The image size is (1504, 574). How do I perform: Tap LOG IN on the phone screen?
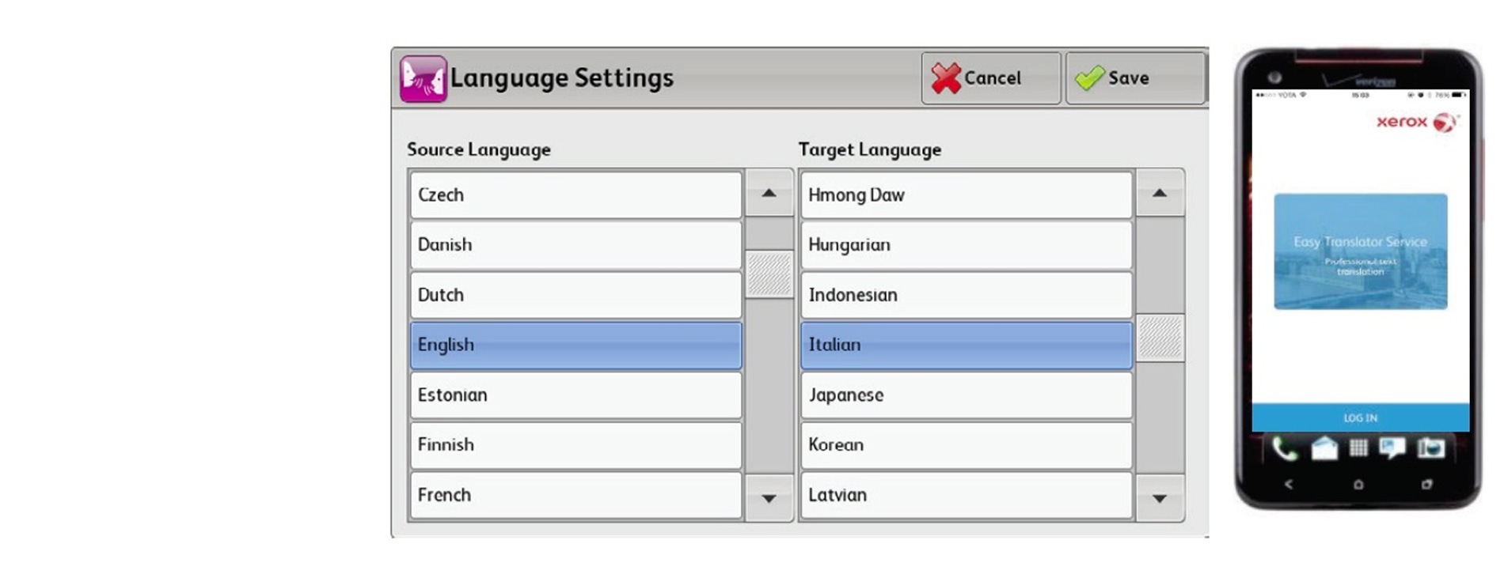[1360, 417]
